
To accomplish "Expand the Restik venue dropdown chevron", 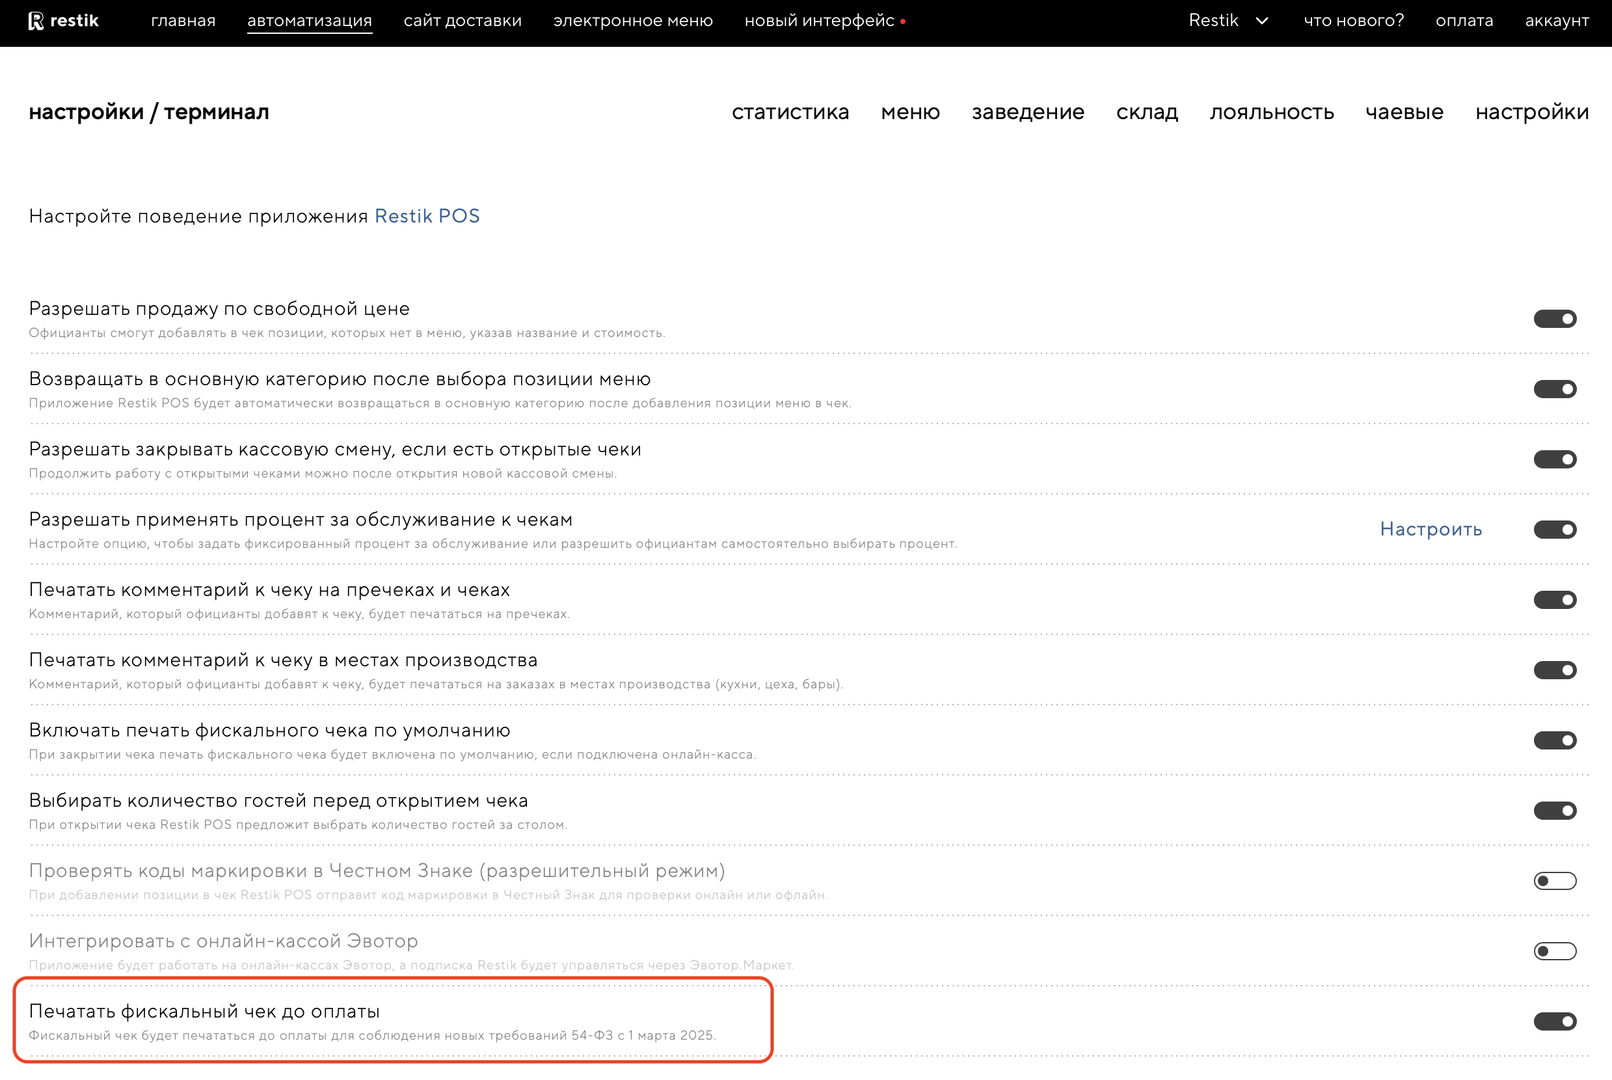I will (x=1261, y=21).
